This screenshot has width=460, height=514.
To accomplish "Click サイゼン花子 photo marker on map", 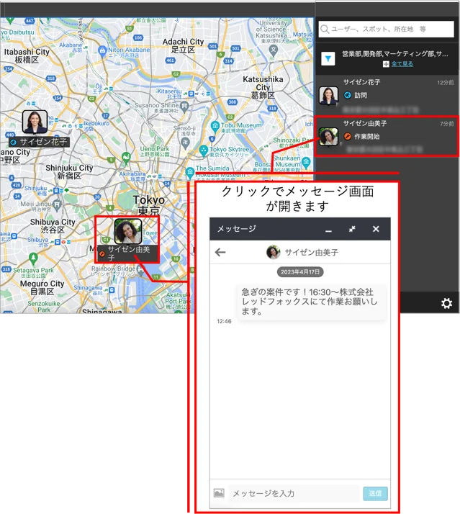I will [x=35, y=122].
